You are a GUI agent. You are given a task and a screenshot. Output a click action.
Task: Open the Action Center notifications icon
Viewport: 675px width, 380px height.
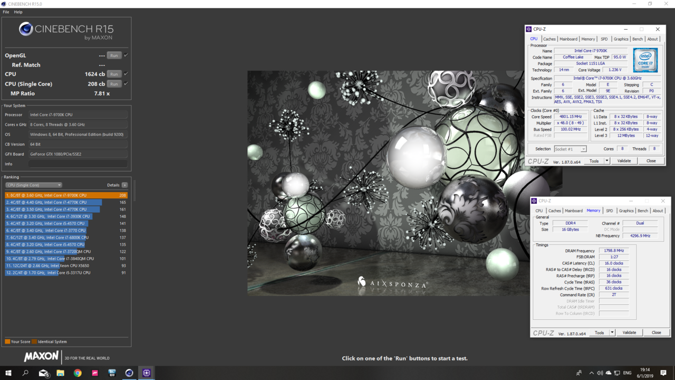663,373
